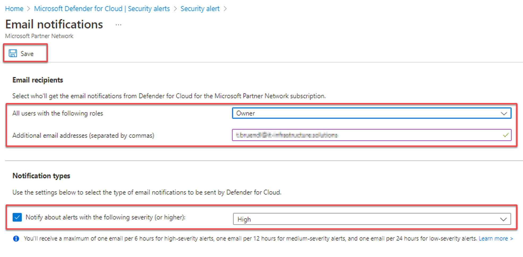Expand the High severity dropdown arrow
Screen dimensions: 523x257
[x=503, y=219]
